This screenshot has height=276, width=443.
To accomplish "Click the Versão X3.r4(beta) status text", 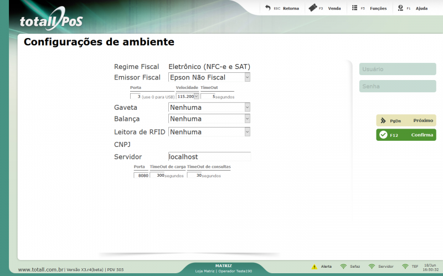I will 85,270.
